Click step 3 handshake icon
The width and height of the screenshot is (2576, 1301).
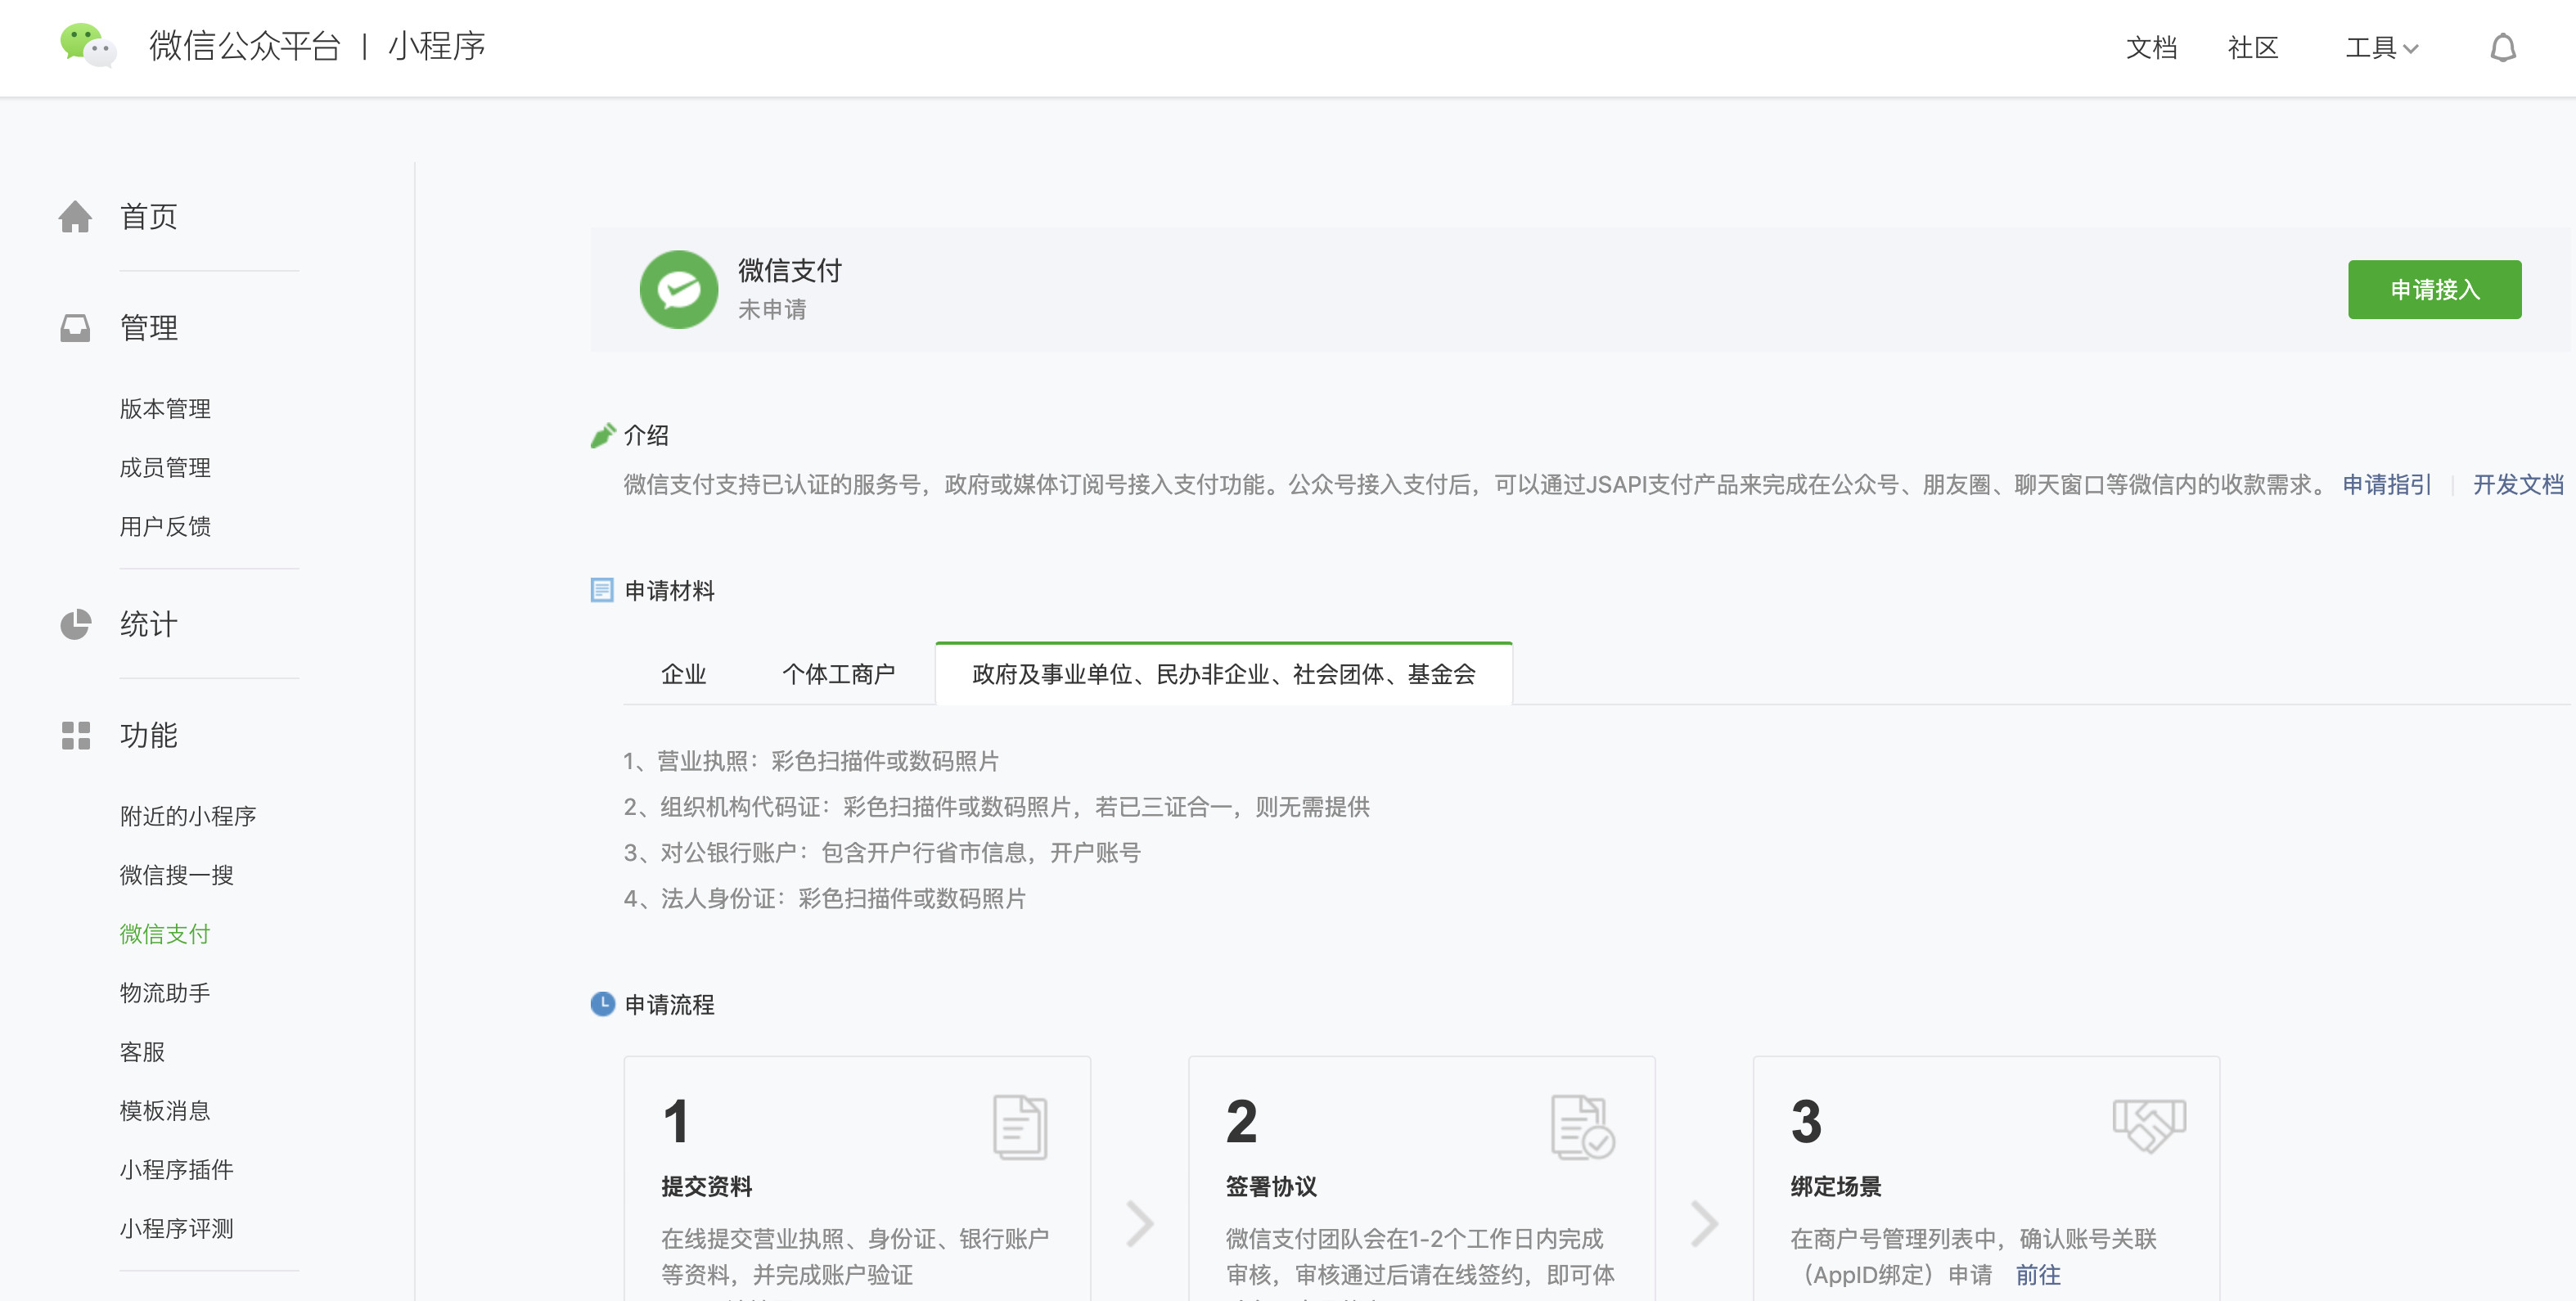point(2148,1125)
